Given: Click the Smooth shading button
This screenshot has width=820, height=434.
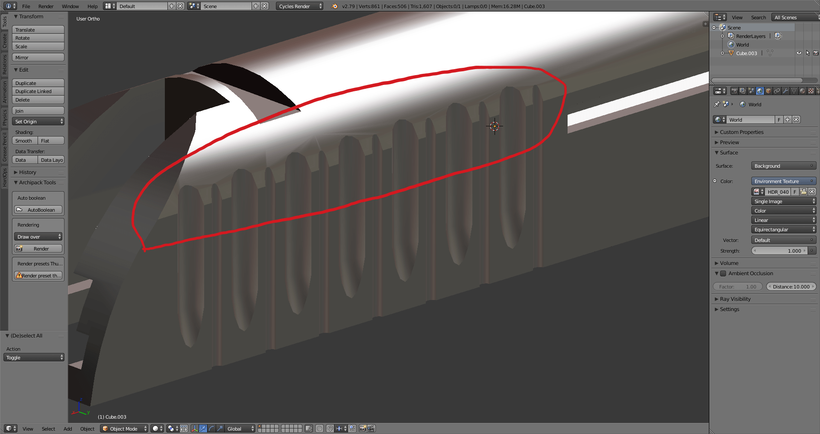Looking at the screenshot, I should [24, 140].
